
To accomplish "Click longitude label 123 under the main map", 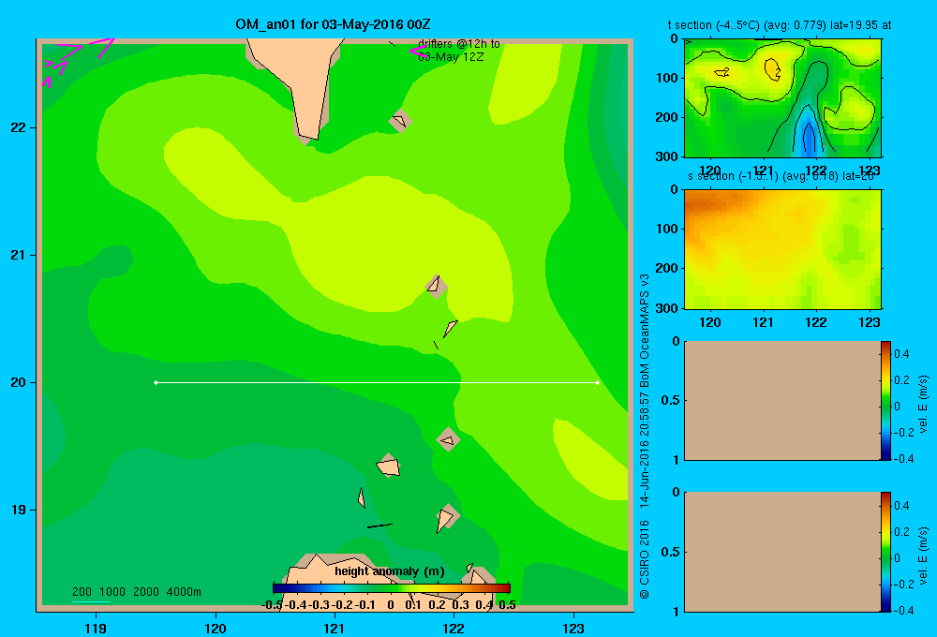I will point(573,628).
